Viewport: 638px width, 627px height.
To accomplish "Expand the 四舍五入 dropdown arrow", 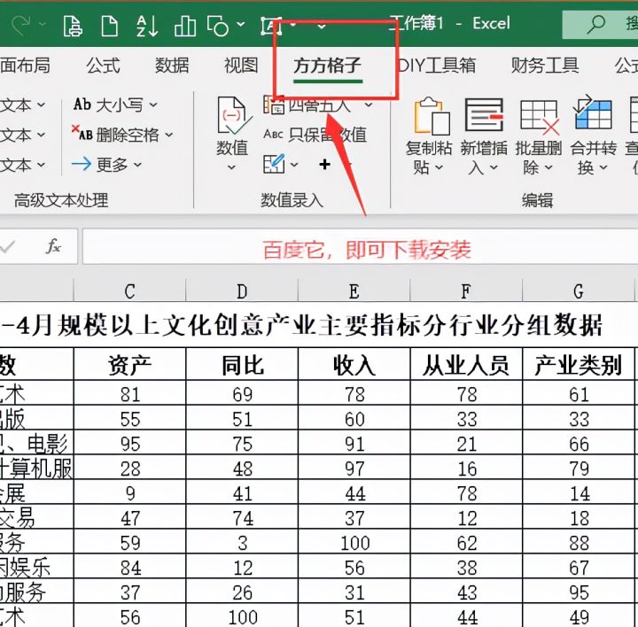I will tap(369, 104).
